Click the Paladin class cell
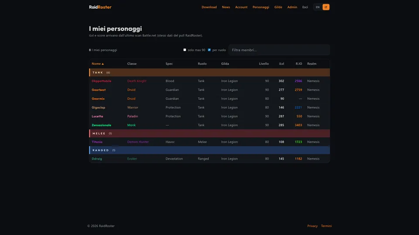Viewport: 419px width, 235px height. click(x=133, y=116)
